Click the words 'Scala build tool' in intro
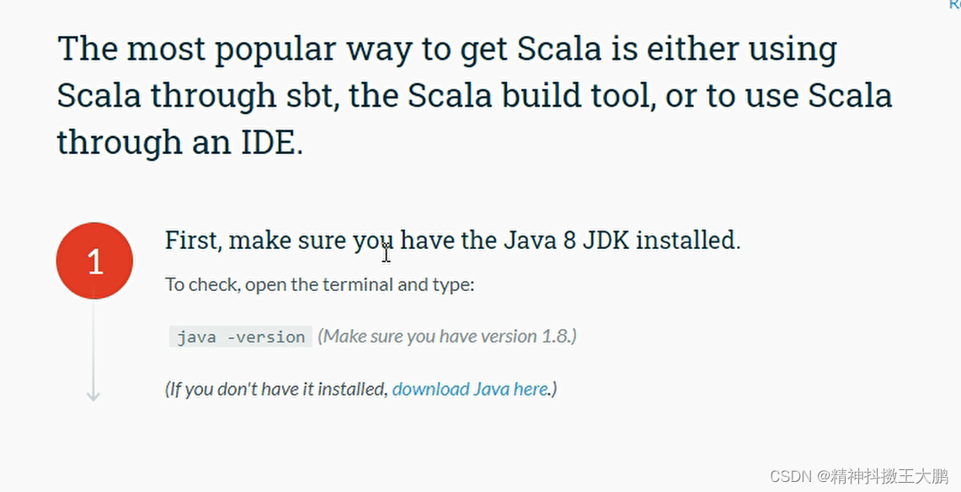This screenshot has width=961, height=492. (528, 96)
